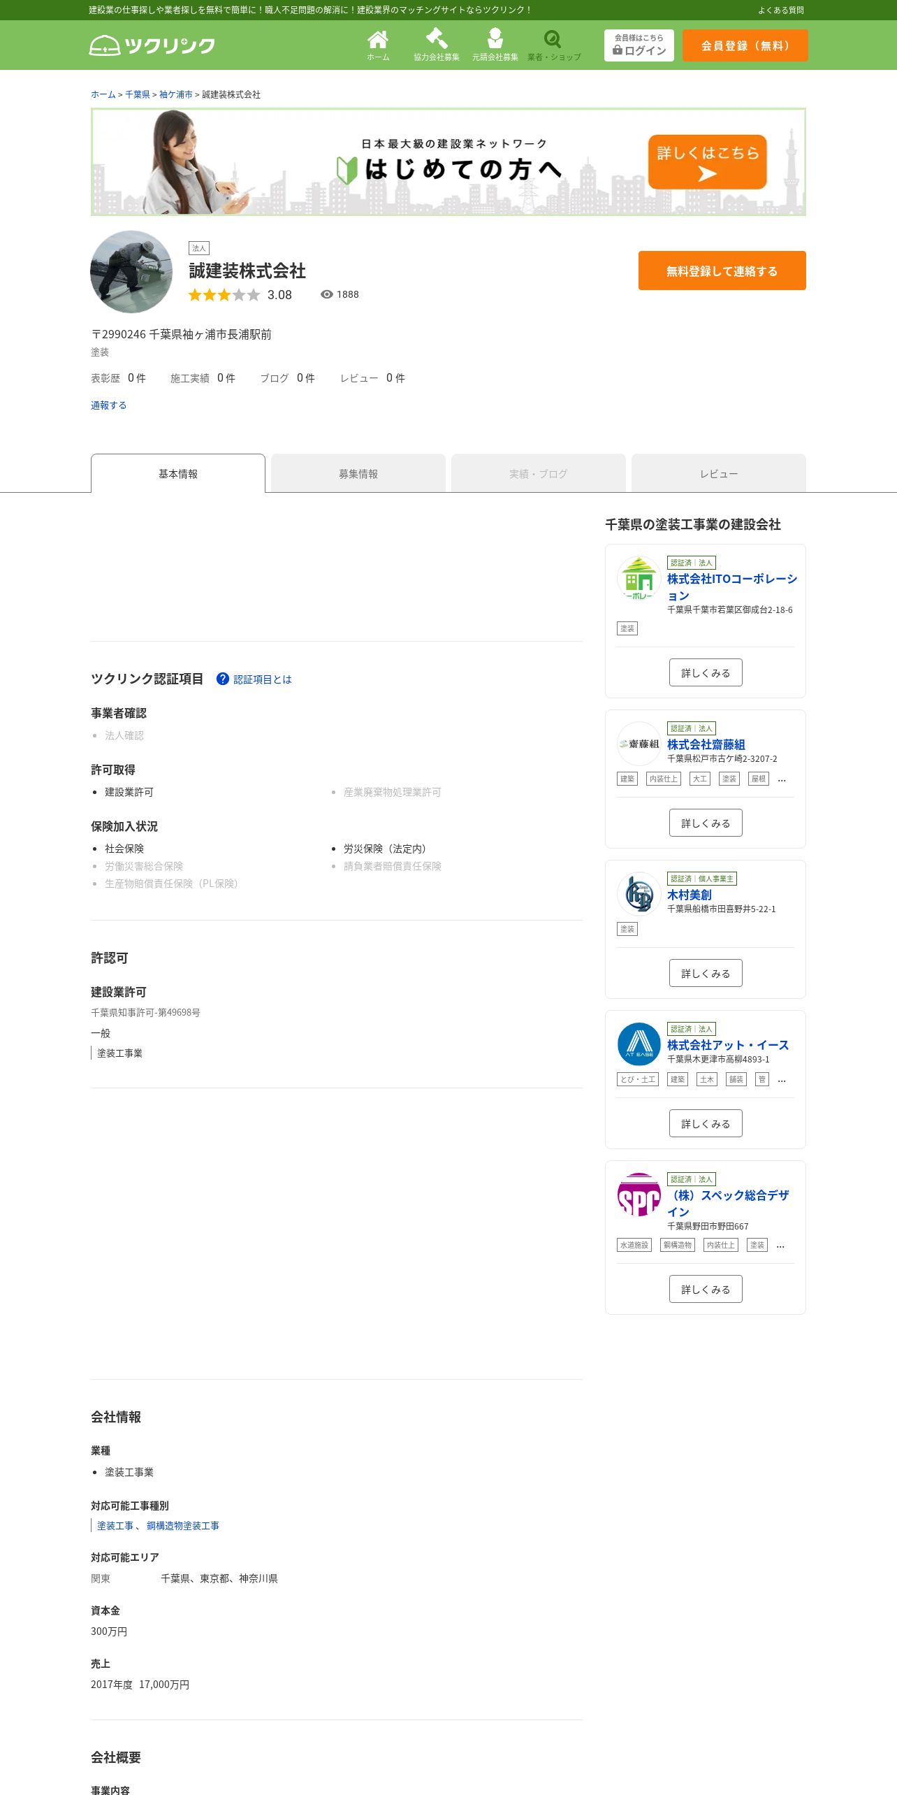Open 株式会社アット・イース company link

pyautogui.click(x=728, y=1045)
